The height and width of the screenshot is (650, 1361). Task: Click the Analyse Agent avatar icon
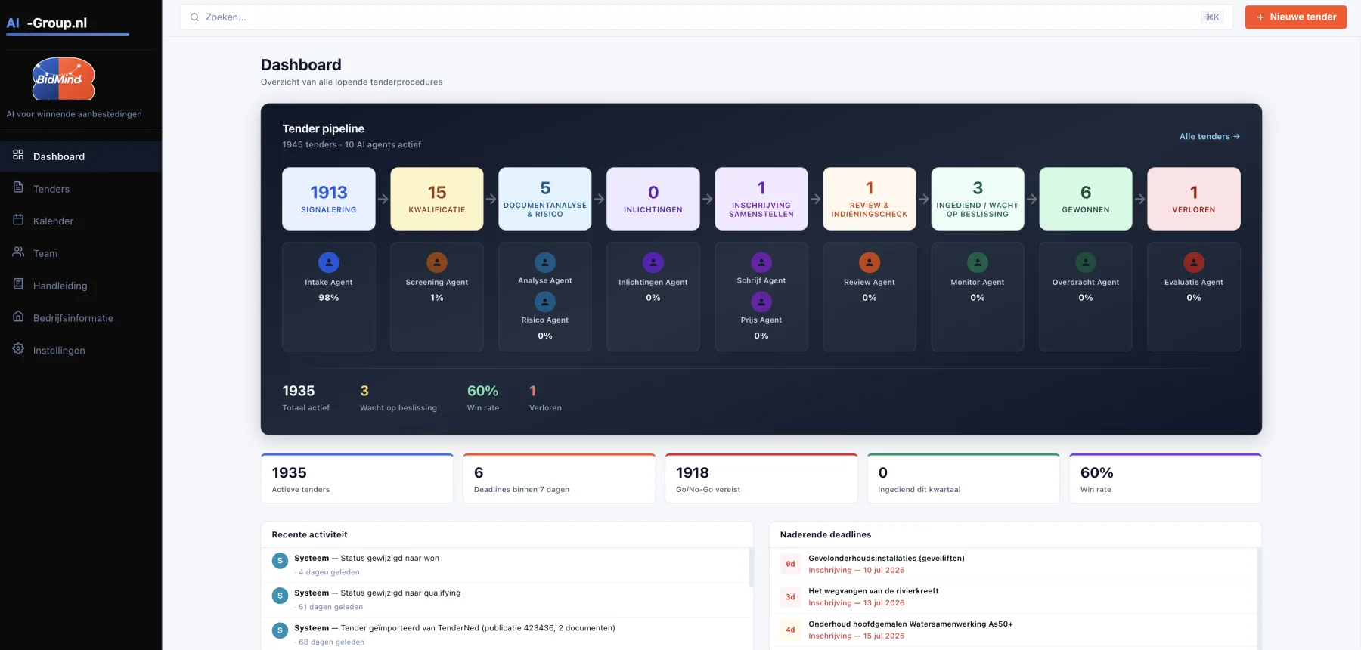pos(545,262)
